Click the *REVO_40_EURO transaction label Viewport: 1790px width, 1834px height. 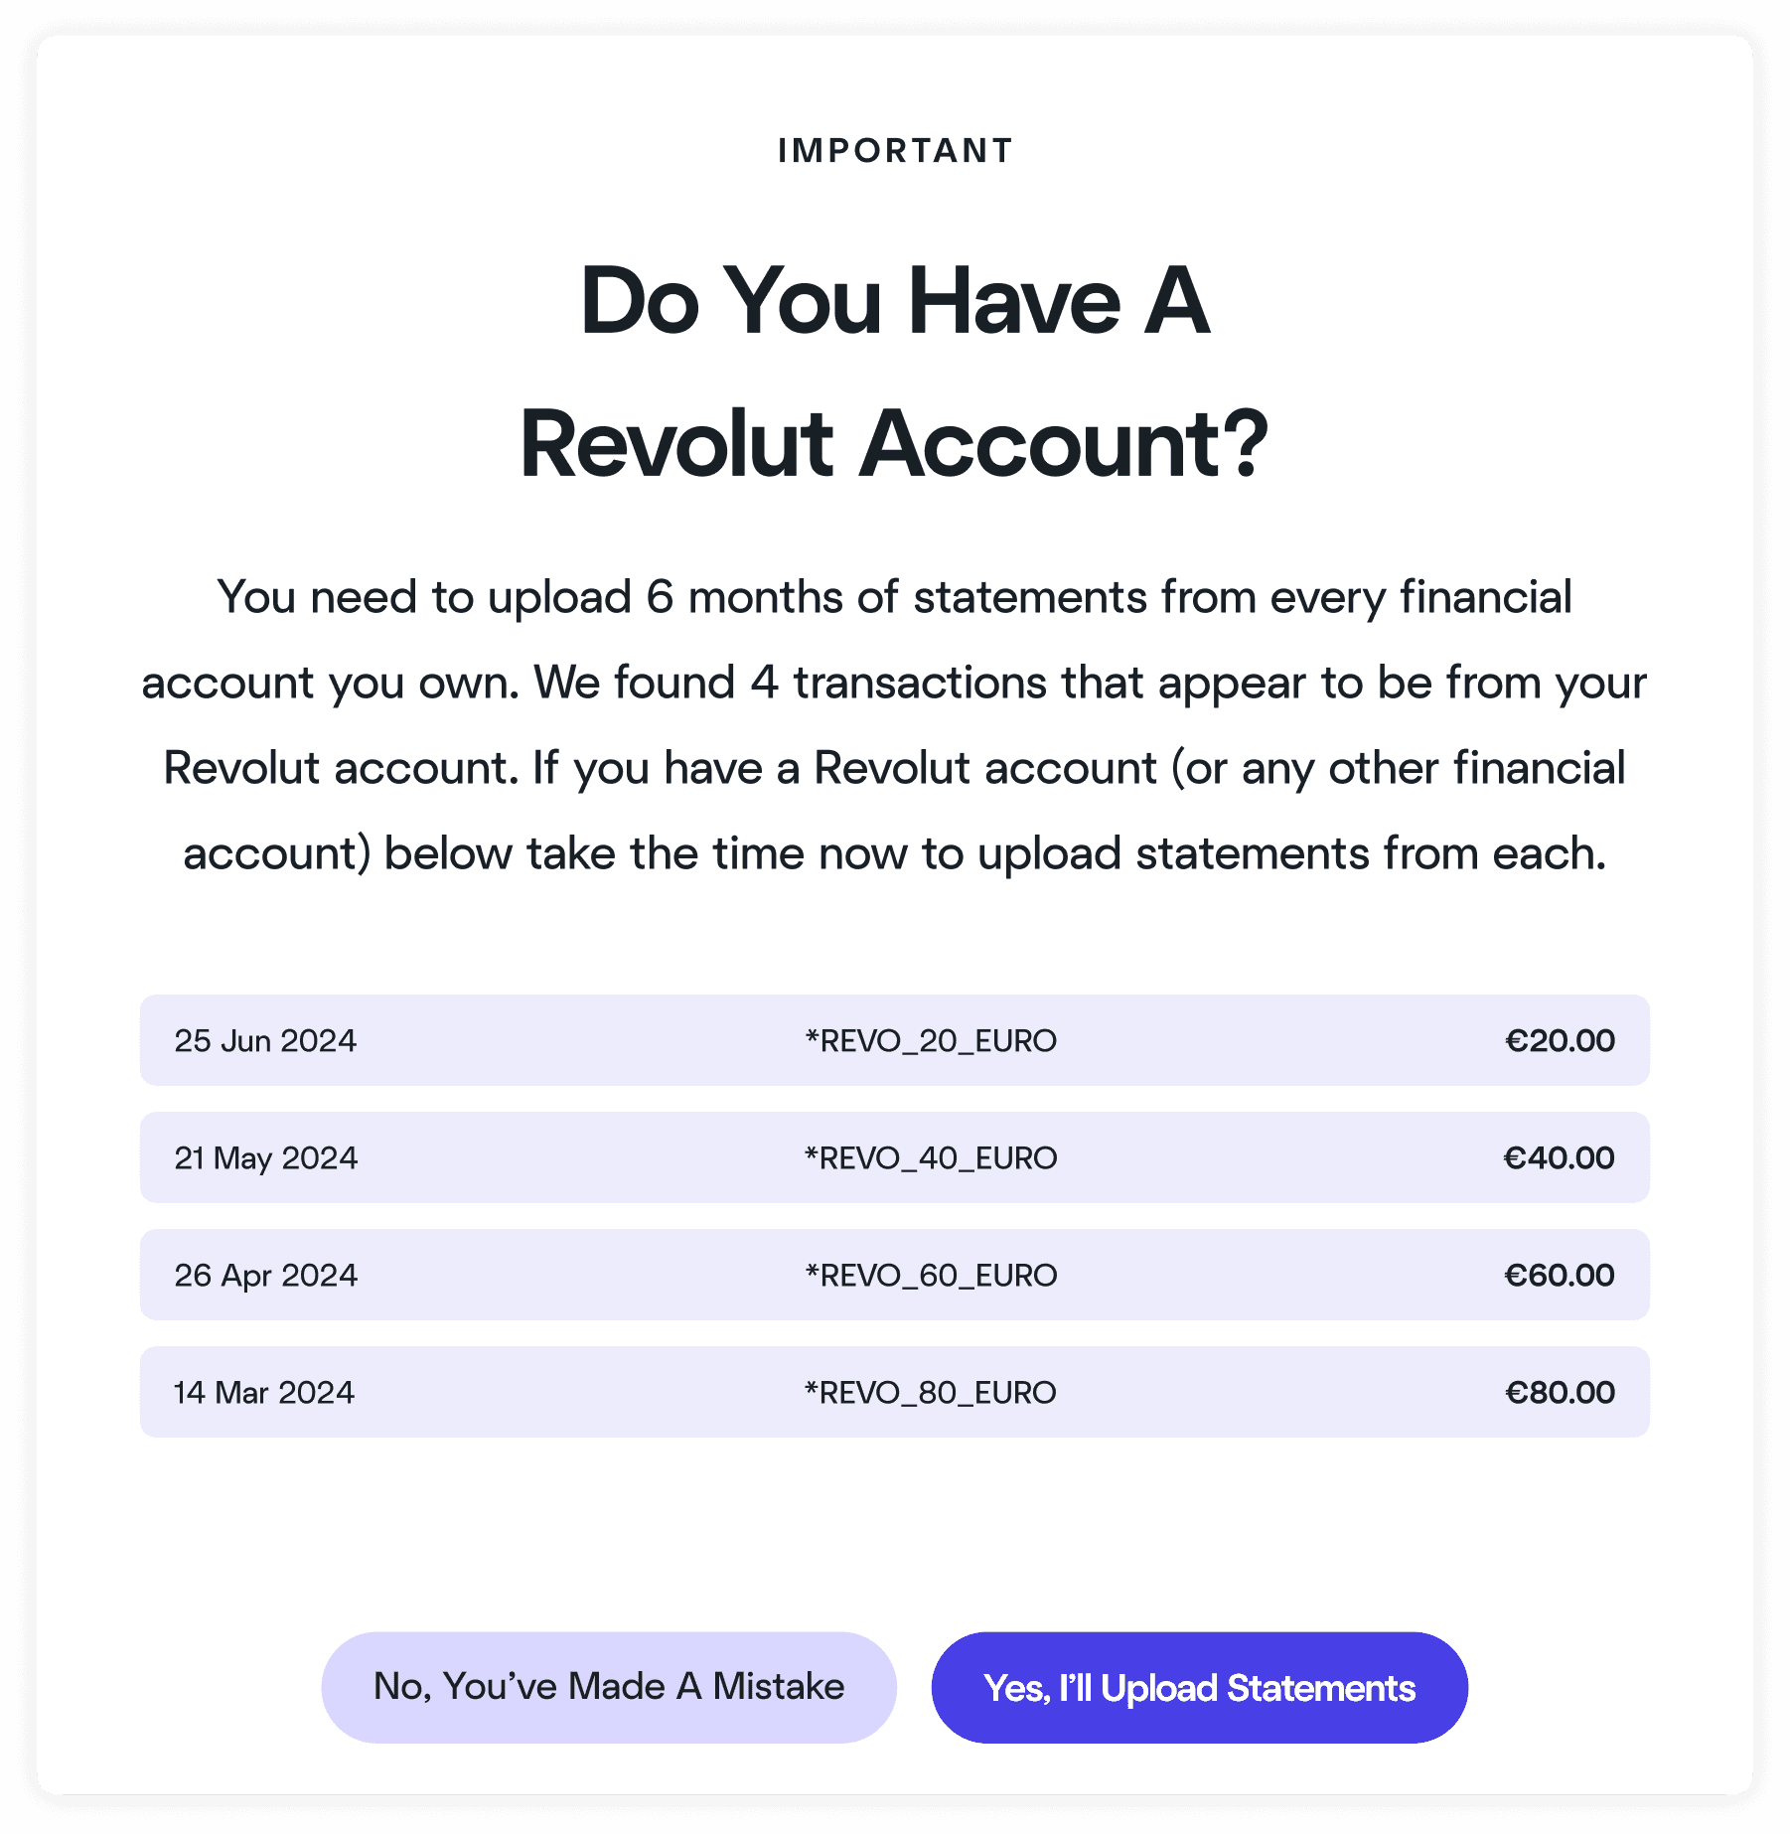click(x=931, y=1158)
